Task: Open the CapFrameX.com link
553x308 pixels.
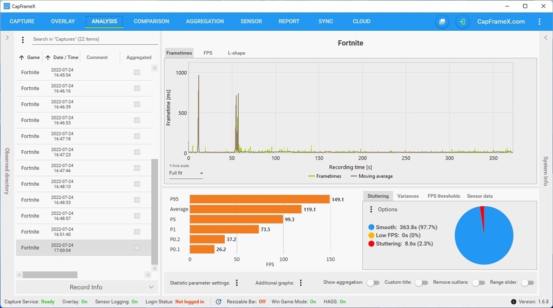Action: pyautogui.click(x=501, y=22)
